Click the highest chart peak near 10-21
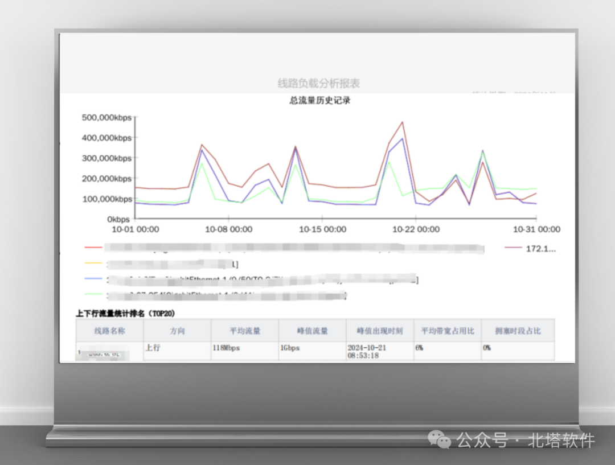The width and height of the screenshot is (615, 465). point(403,122)
